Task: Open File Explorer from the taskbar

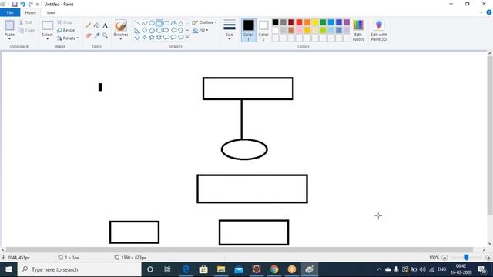Action: point(221,269)
